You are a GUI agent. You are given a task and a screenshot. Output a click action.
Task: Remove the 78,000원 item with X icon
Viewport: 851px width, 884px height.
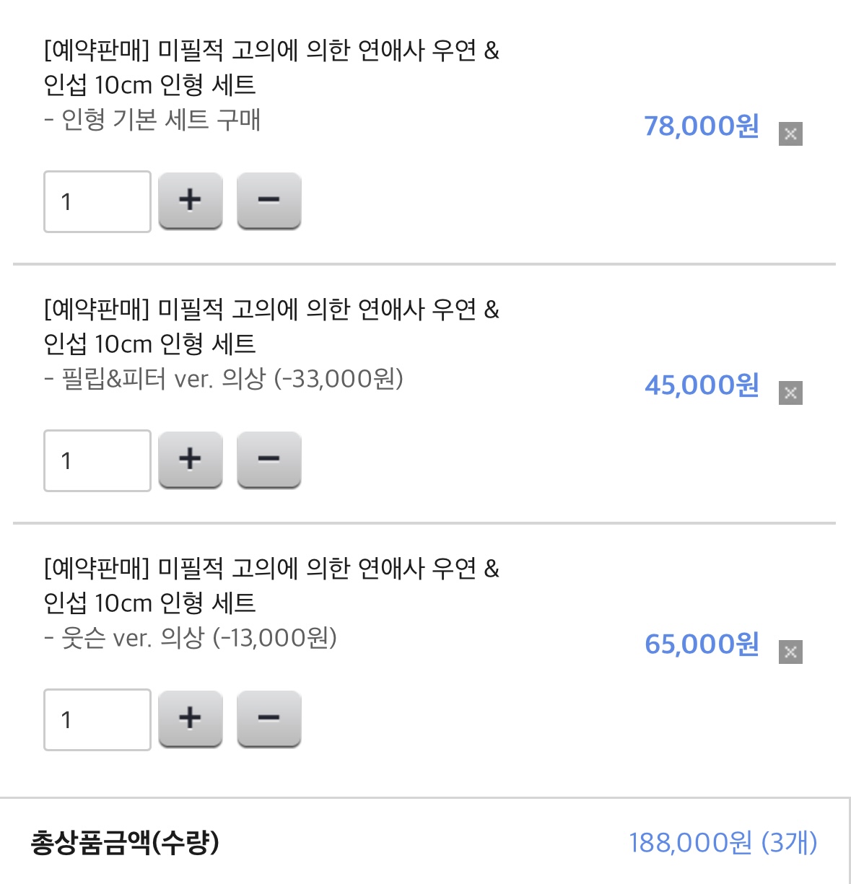point(790,134)
